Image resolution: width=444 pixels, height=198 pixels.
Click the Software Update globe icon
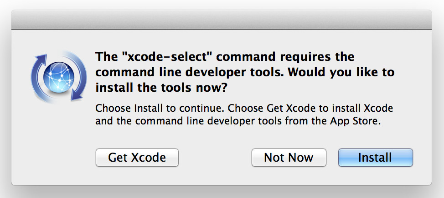coord(59,77)
